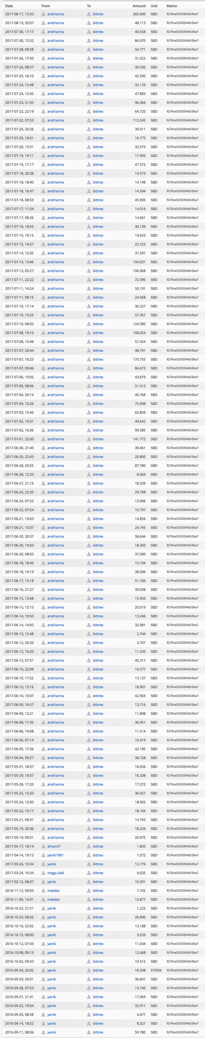
Task: Click bittrex avatar icon in 2017-06-22, 07:54 row
Action: click(x=89, y=510)
